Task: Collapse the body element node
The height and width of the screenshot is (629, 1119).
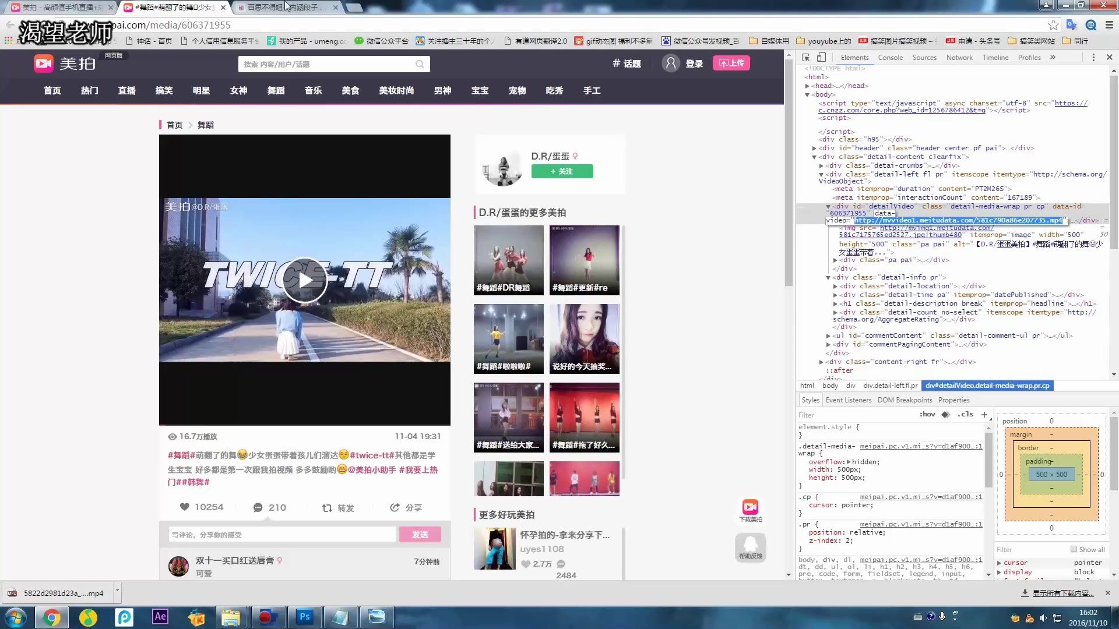Action: click(x=807, y=94)
